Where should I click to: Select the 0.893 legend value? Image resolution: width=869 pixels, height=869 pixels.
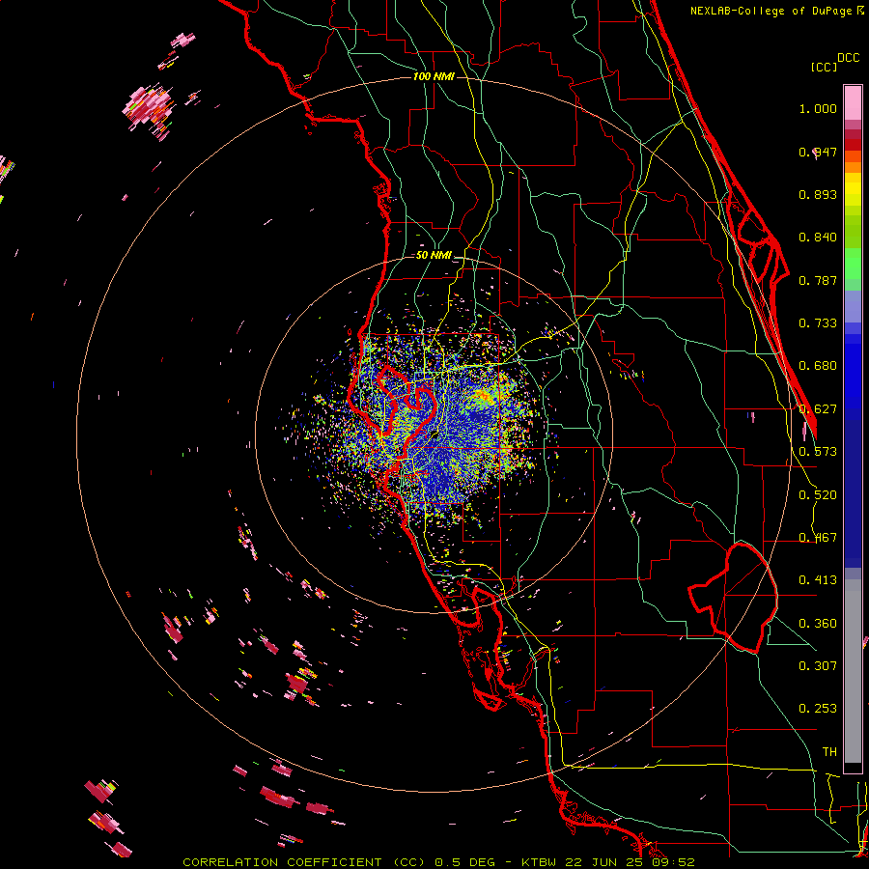[x=818, y=194]
